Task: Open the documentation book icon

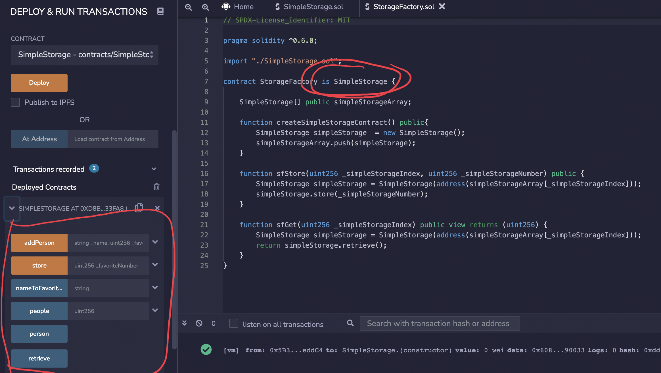Action: [x=160, y=11]
